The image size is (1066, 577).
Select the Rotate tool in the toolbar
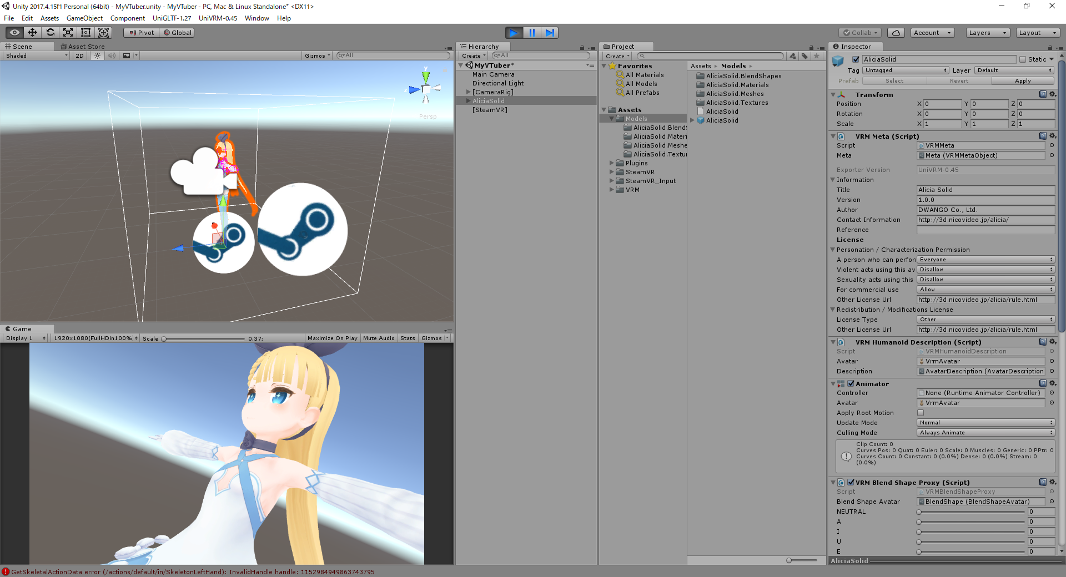pos(51,33)
